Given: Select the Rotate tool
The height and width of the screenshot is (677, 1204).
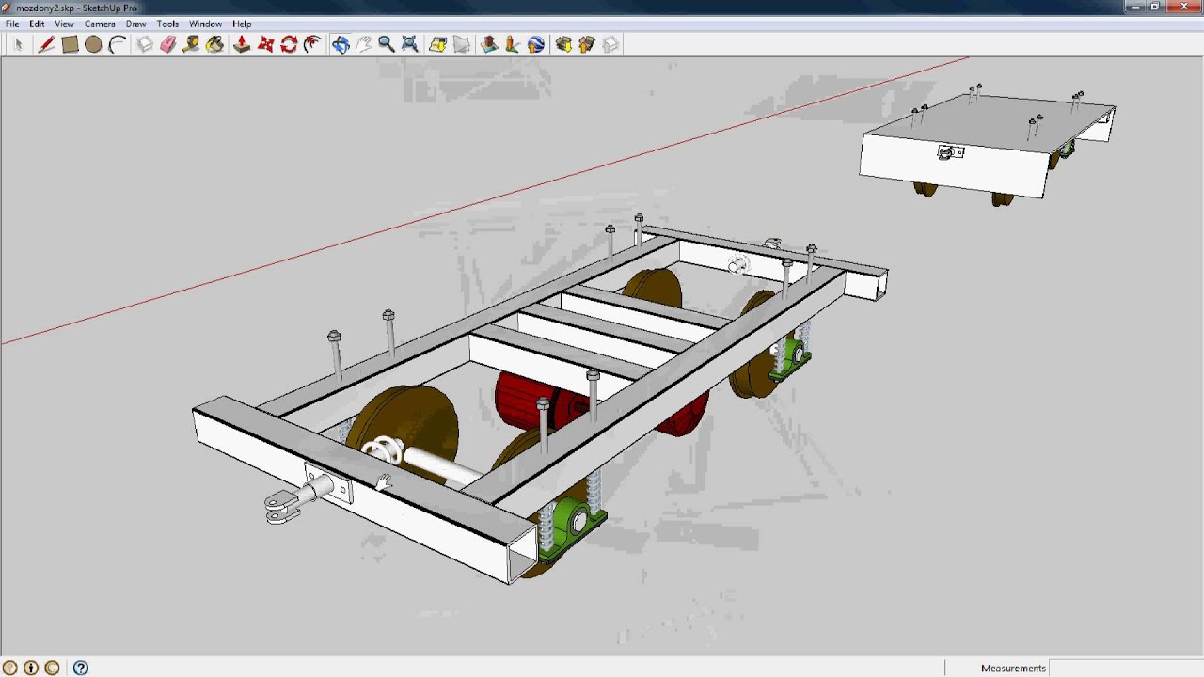Looking at the screenshot, I should pos(289,44).
